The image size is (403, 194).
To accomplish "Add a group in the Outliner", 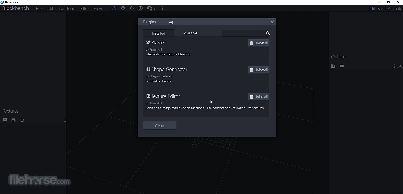I will click(333, 66).
